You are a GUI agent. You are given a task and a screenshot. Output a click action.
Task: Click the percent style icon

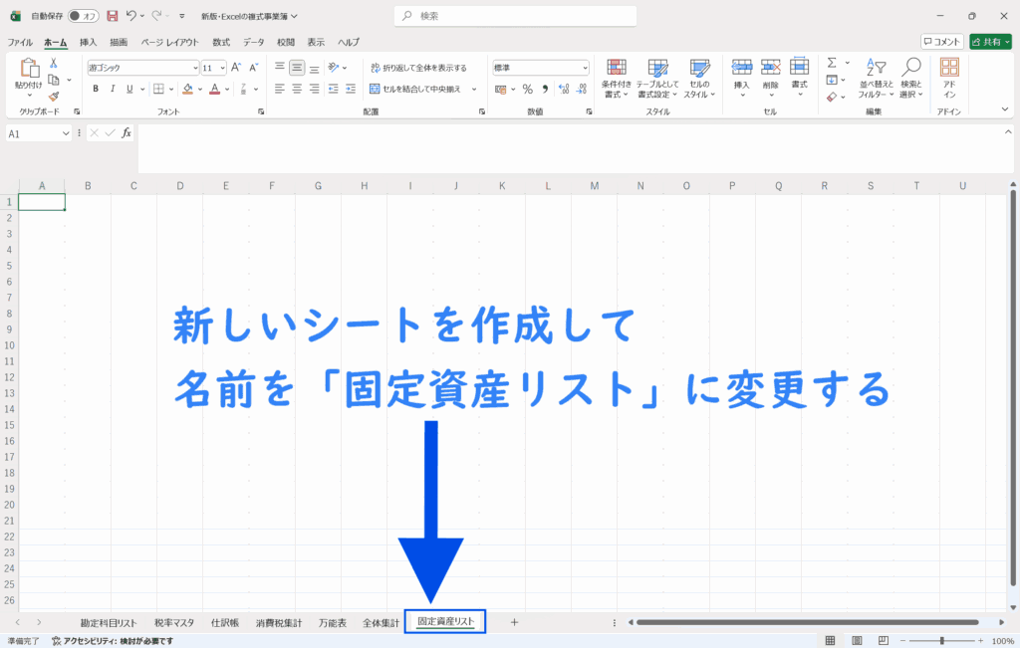pyautogui.click(x=527, y=89)
